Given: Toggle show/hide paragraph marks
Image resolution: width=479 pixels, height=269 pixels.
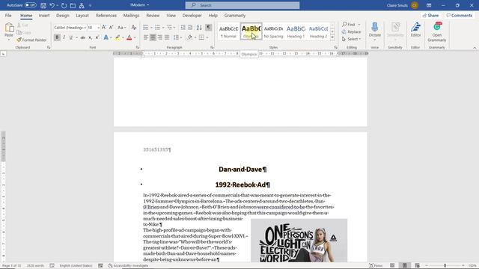Looking at the screenshot, I should [x=208, y=28].
